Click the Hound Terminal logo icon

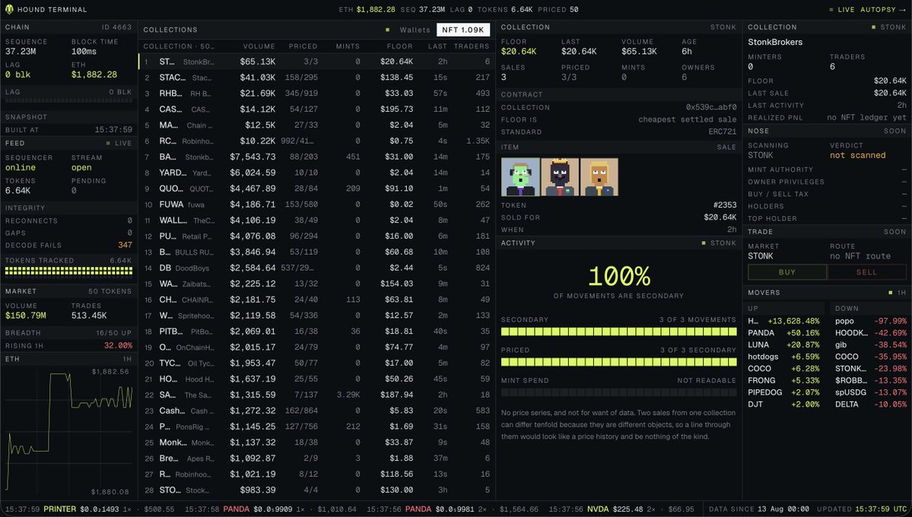pyautogui.click(x=8, y=9)
